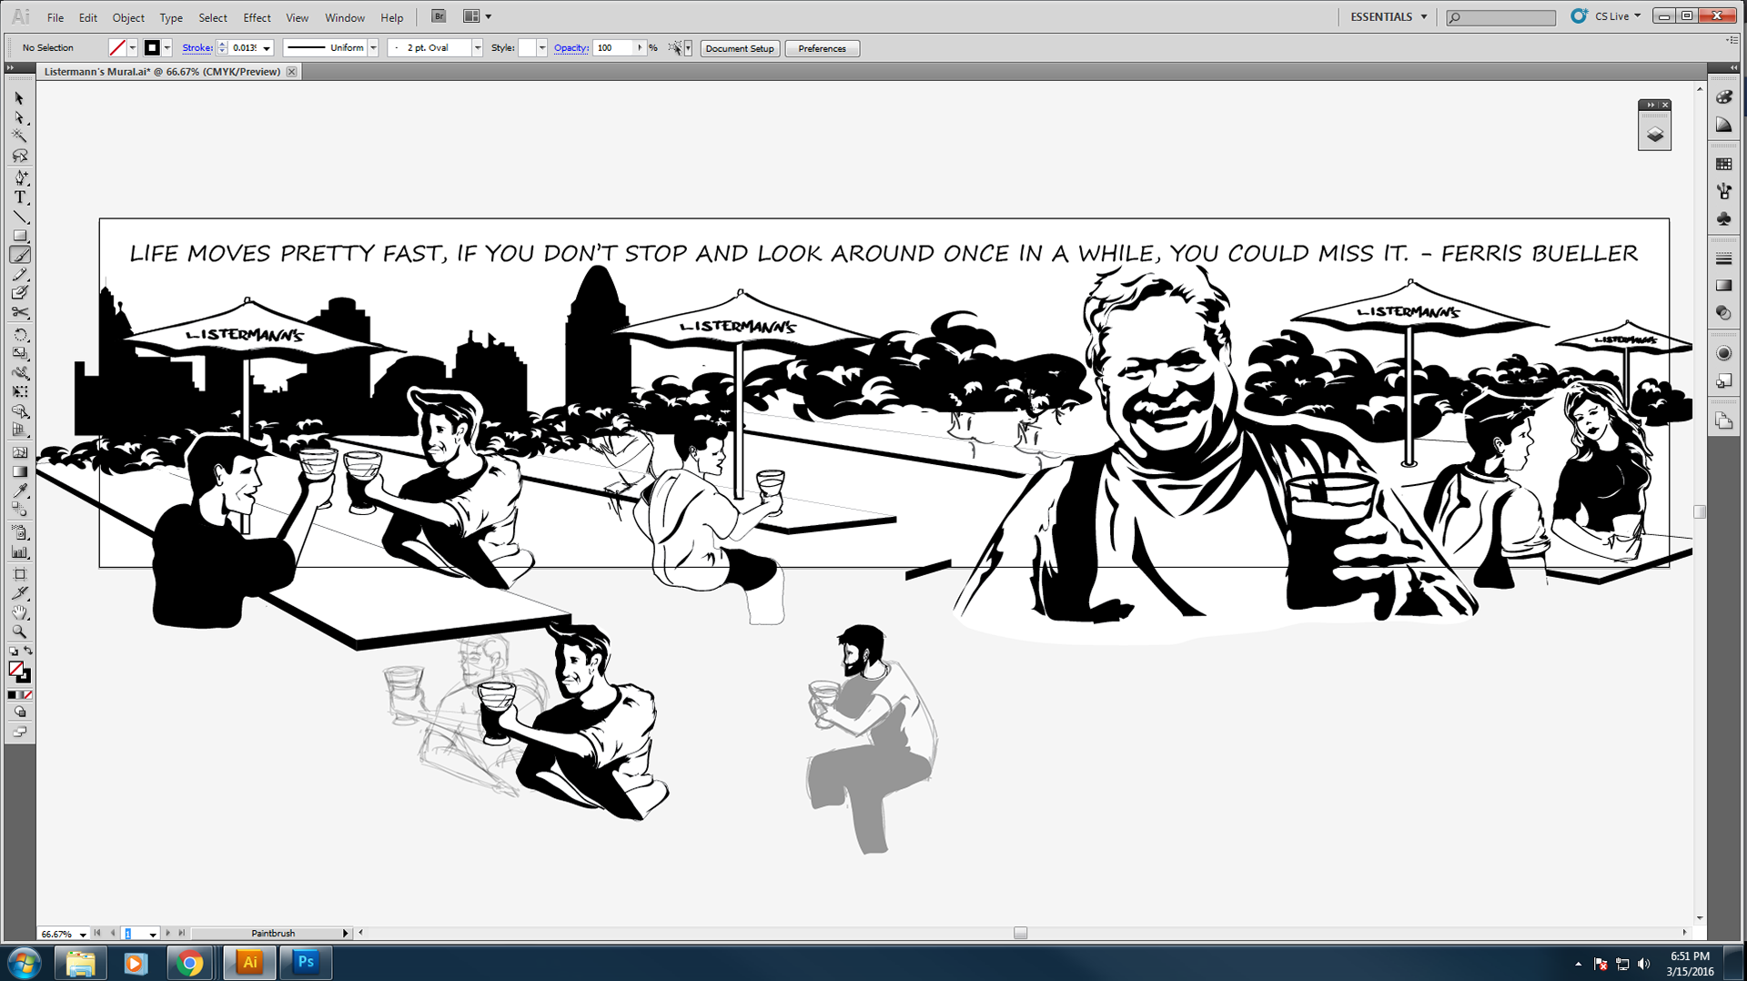Viewport: 1747px width, 981px height.
Task: Select the Zoom tool in toolbox
Action: (x=19, y=632)
